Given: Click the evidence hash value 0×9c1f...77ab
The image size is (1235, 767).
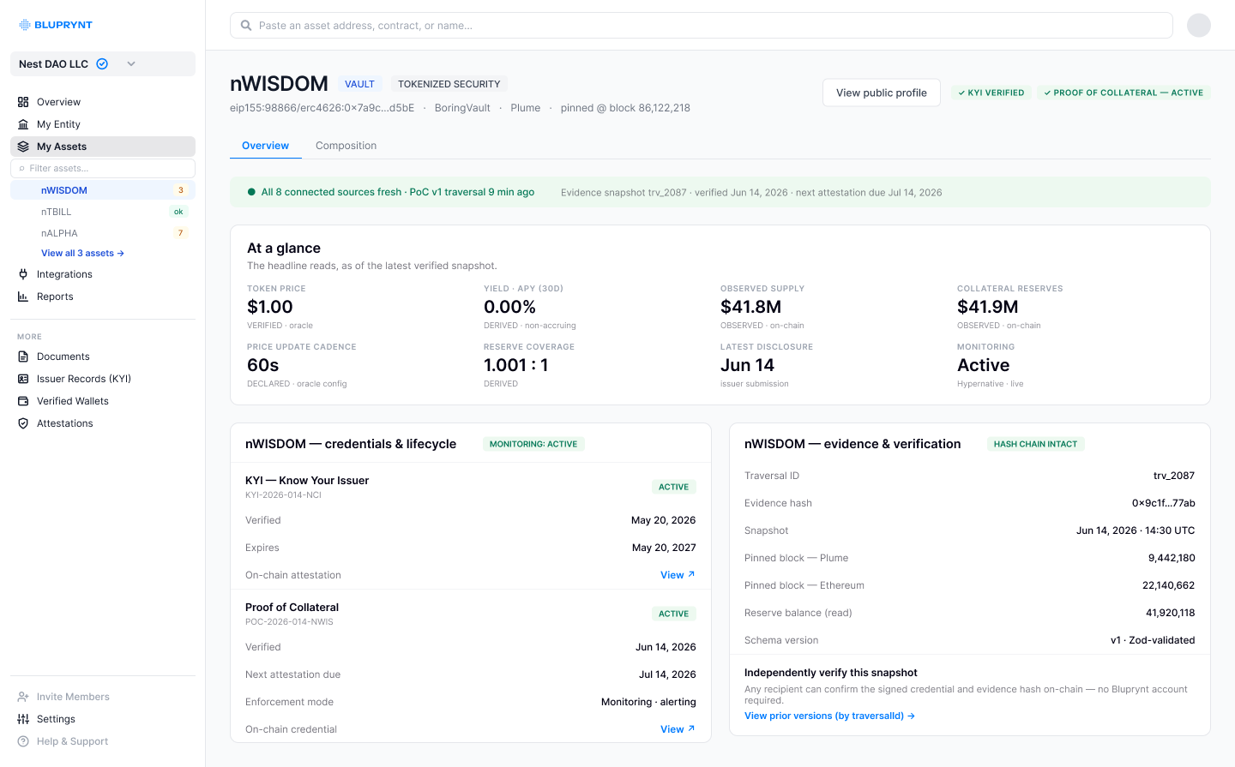Looking at the screenshot, I should point(1163,503).
